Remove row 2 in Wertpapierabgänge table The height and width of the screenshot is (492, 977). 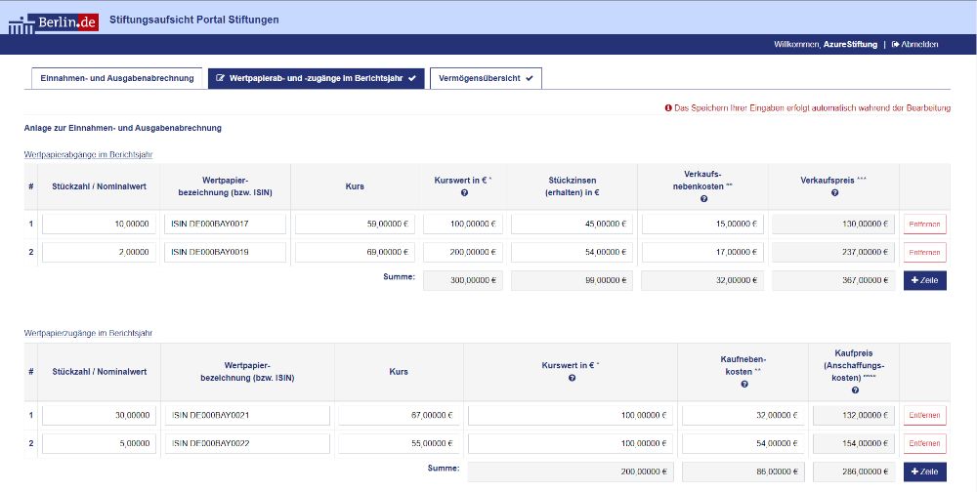click(924, 253)
